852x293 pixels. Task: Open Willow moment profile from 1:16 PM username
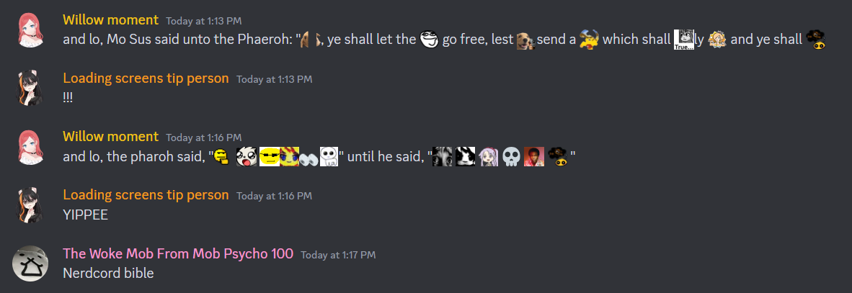point(111,136)
